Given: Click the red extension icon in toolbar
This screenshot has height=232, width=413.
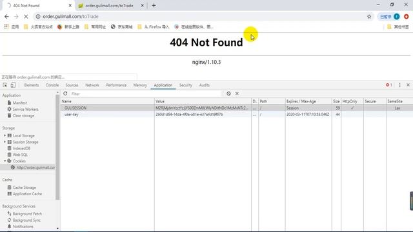Looking at the screenshot, I should [x=407, y=17].
